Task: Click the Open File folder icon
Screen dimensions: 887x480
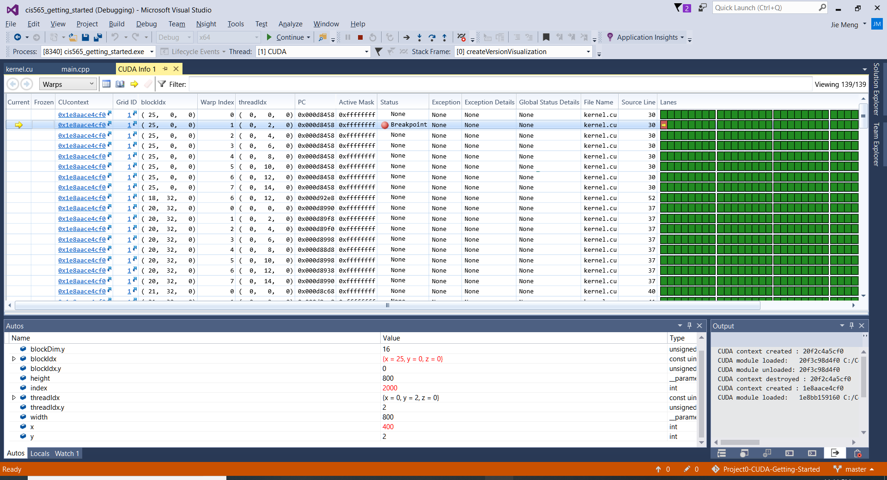Action: [73, 37]
